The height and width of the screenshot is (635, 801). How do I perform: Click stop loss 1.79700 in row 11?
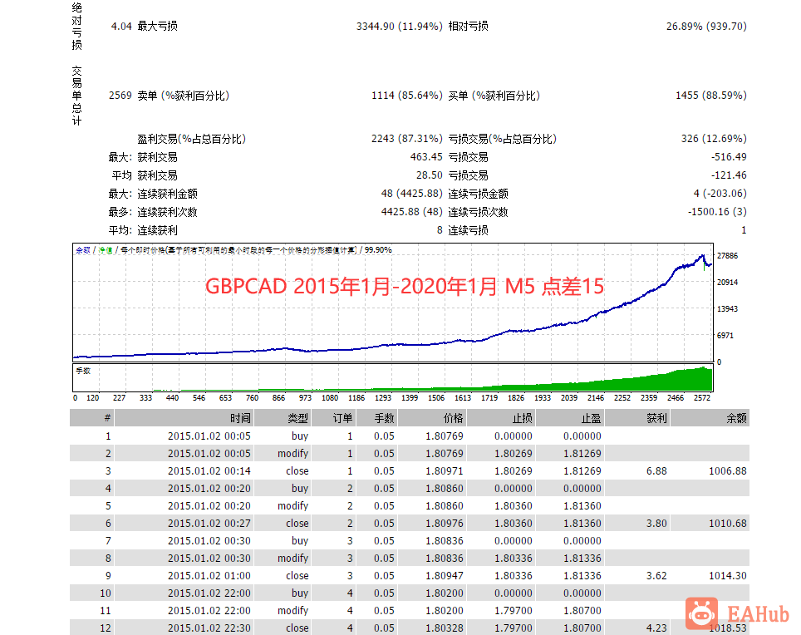tap(514, 610)
